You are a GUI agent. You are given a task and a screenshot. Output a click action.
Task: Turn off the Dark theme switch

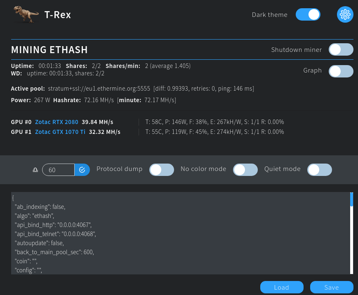pyautogui.click(x=308, y=15)
